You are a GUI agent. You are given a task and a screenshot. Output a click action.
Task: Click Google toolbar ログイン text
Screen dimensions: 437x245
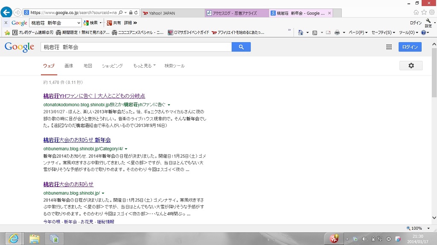pos(416,23)
